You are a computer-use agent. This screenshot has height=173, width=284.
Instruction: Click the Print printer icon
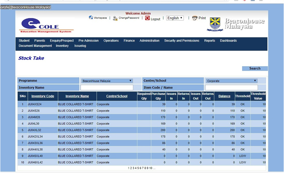[x=195, y=18]
